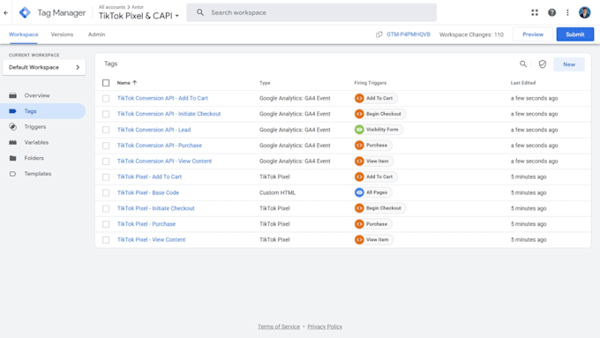Click the Overview sidebar icon
The image size is (600, 338).
12,95
